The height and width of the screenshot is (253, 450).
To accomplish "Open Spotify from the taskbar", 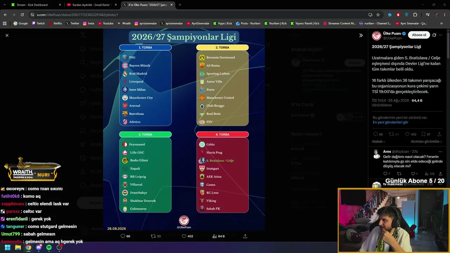I will pyautogui.click(x=49, y=247).
